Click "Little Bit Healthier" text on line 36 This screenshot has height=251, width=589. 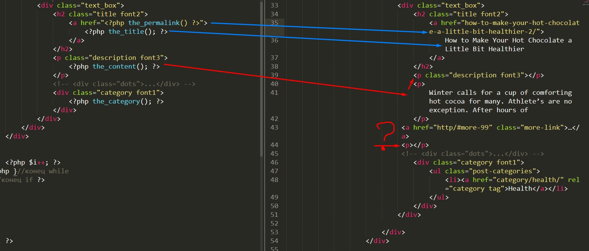485,49
